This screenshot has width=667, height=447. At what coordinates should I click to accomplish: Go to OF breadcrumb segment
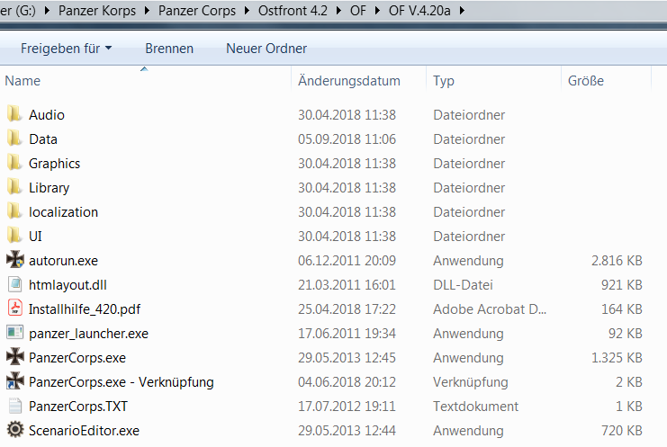pyautogui.click(x=357, y=11)
